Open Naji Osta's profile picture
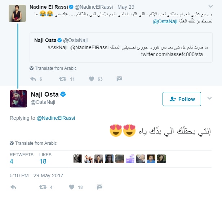 point(18,99)
